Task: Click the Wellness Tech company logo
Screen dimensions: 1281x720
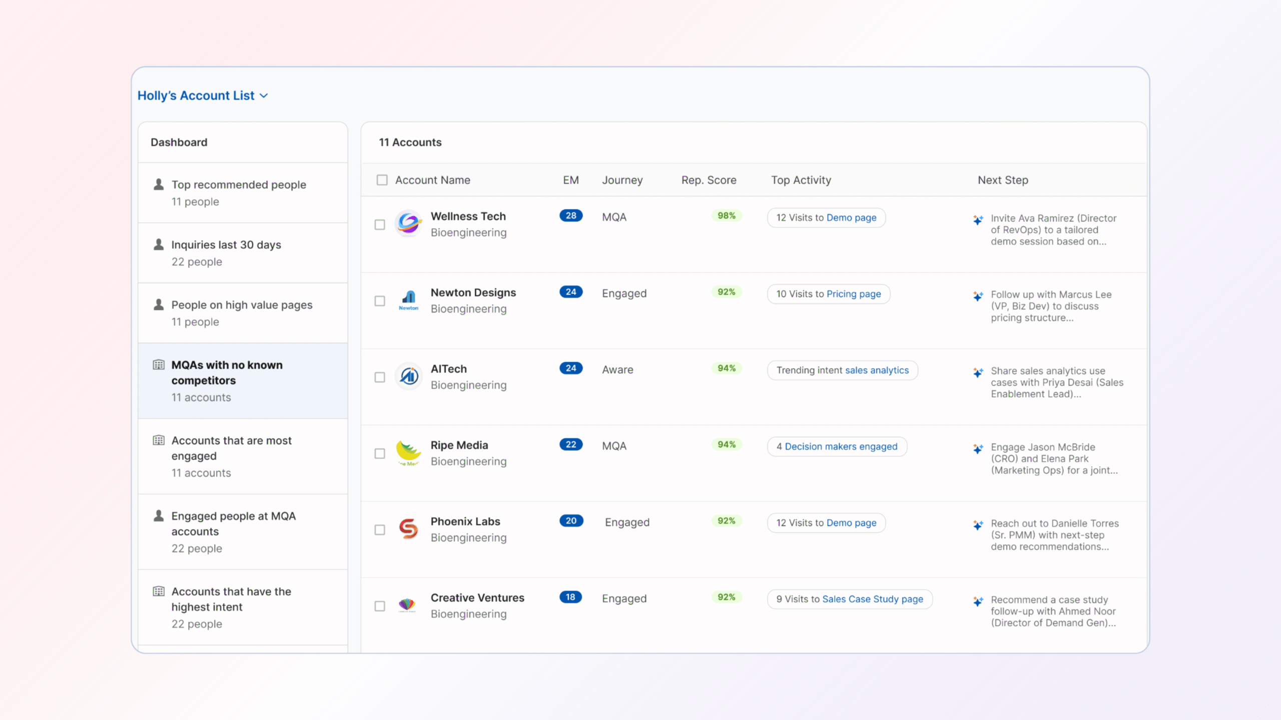Action: [x=408, y=223]
